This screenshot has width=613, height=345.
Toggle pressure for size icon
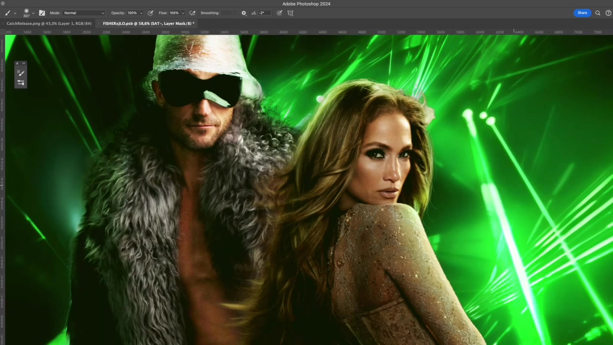click(280, 13)
